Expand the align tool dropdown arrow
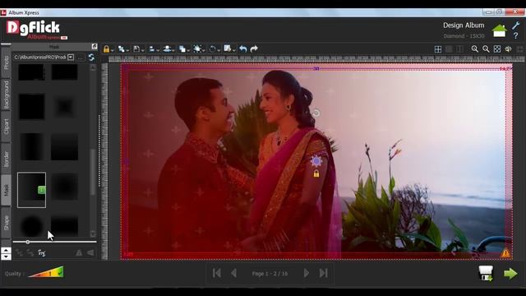 pos(158,50)
